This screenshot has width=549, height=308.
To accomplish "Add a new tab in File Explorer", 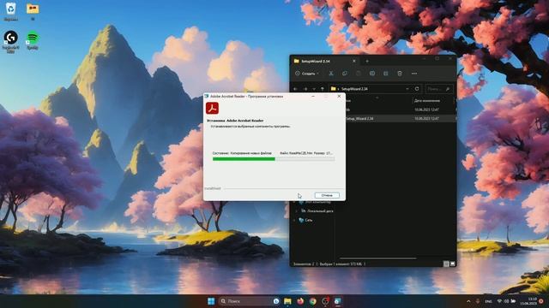I will pos(367,61).
